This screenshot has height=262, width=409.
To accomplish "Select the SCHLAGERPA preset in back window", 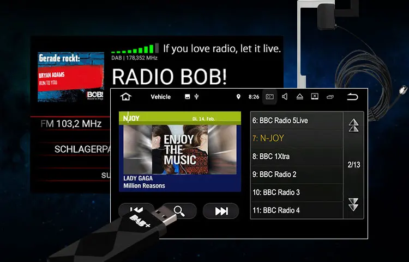I will tap(82, 149).
